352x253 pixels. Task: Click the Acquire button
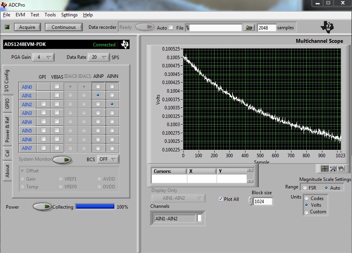[27, 27]
